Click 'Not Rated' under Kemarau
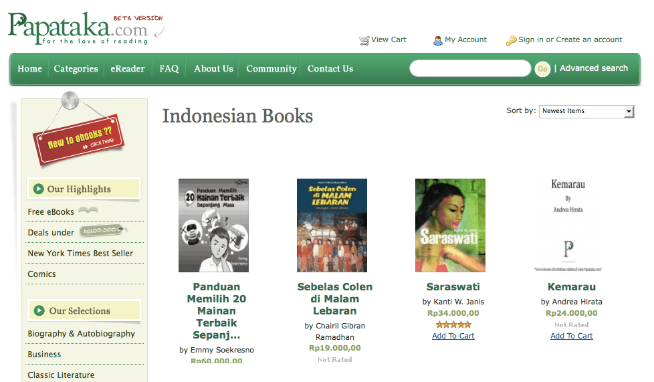The image size is (654, 382). (x=572, y=325)
